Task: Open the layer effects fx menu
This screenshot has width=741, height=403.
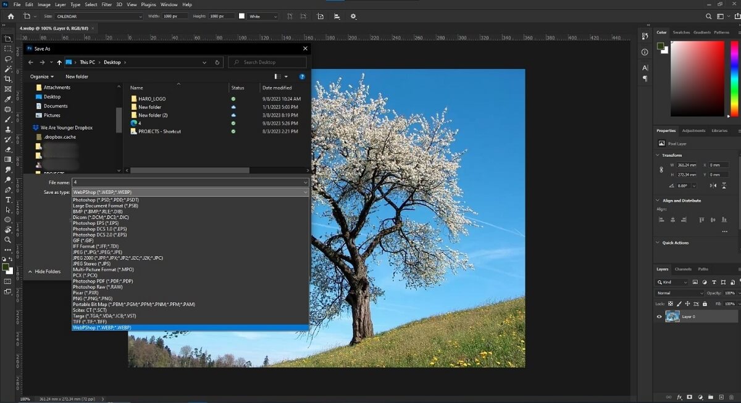Action: pos(679,397)
